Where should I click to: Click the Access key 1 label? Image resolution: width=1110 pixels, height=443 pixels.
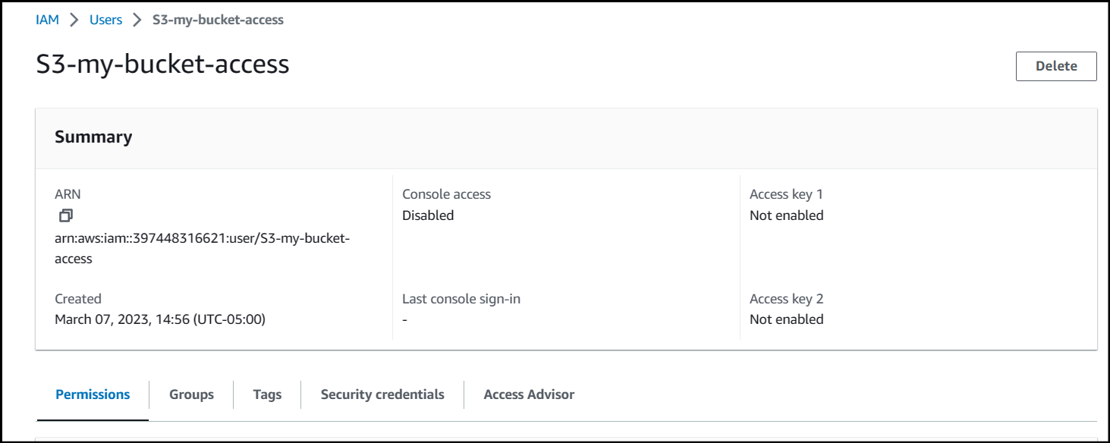(x=786, y=194)
